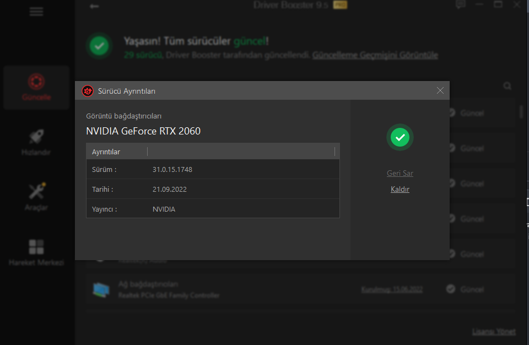Image resolution: width=529 pixels, height=345 pixels.
Task: Click the Driver Booster logo in dialog title
Action: pos(88,91)
